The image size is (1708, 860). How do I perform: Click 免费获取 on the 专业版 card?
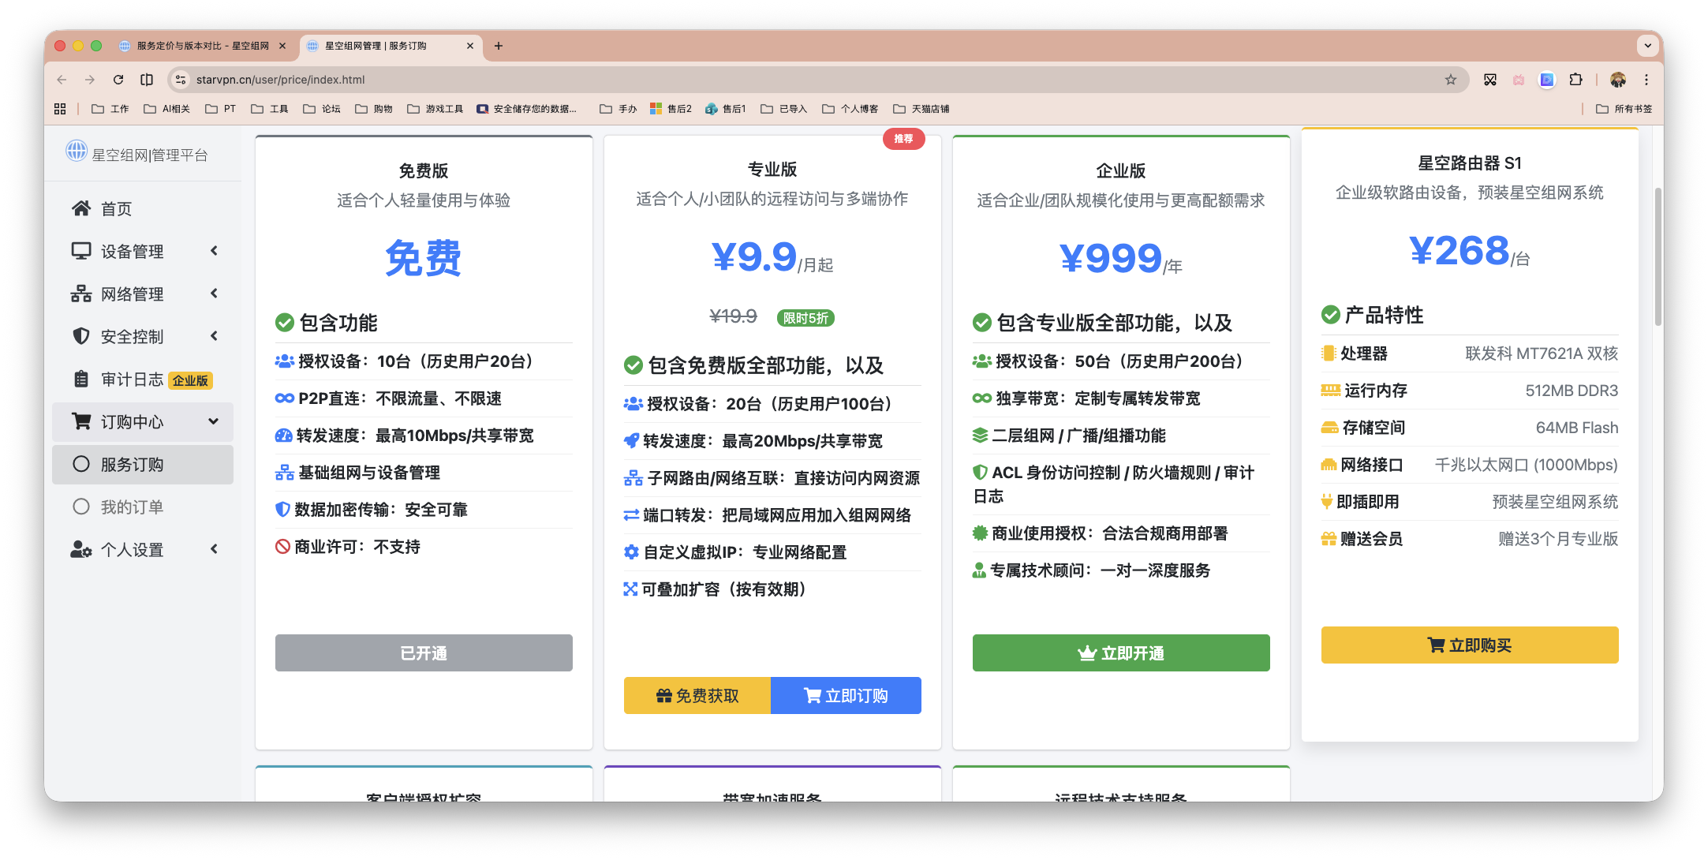pos(697,695)
